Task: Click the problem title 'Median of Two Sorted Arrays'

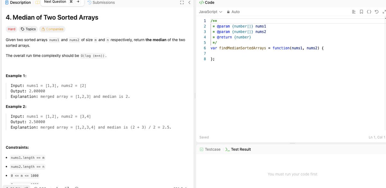Action: 52,17
